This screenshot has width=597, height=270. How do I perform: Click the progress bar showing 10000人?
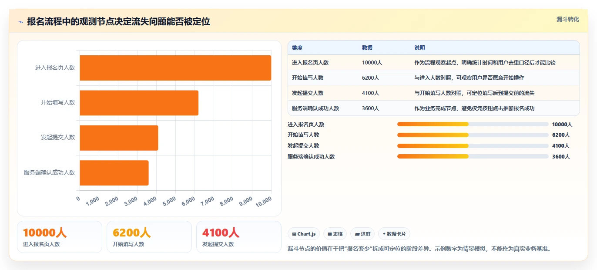[473, 124]
